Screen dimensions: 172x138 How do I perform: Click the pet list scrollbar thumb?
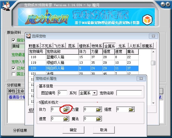[153, 63]
